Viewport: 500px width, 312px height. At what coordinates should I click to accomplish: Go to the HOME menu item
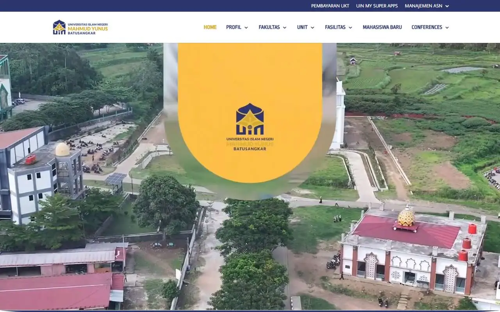coord(210,27)
